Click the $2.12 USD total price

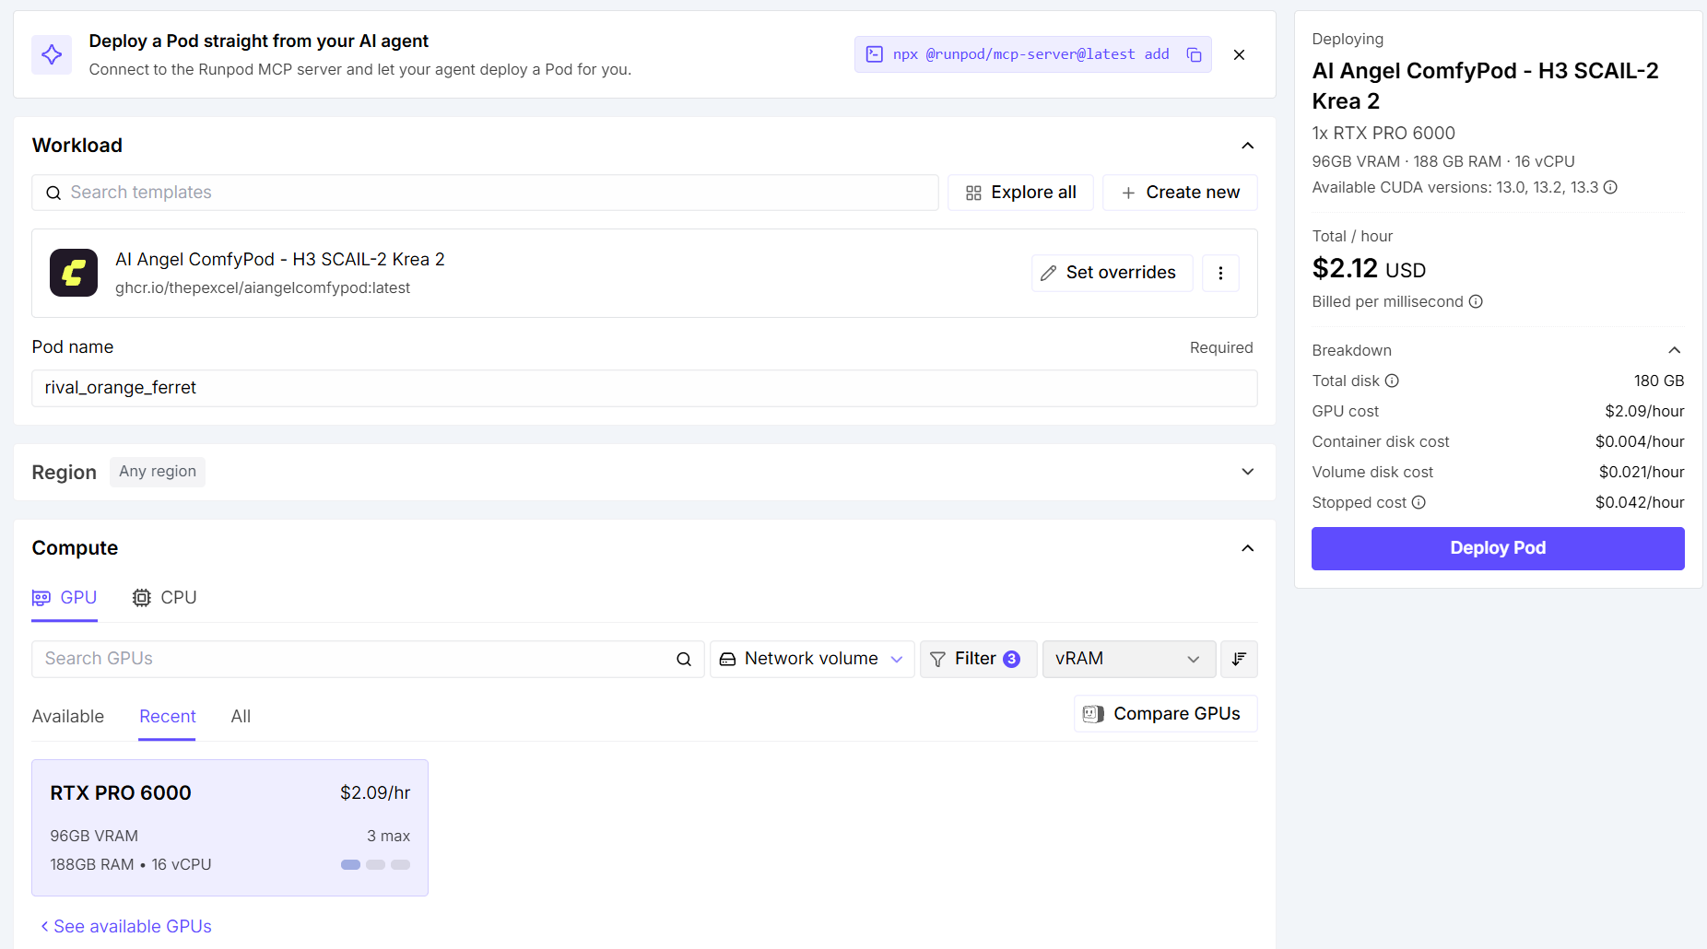1369,269
